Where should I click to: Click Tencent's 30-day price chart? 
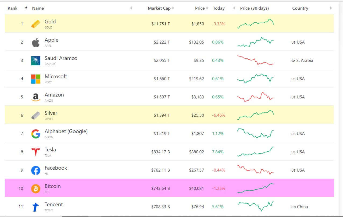point(255,207)
